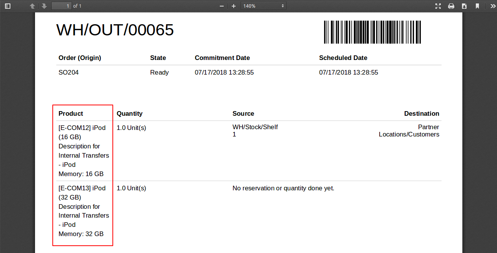Click the Order (Origin) column header

80,58
